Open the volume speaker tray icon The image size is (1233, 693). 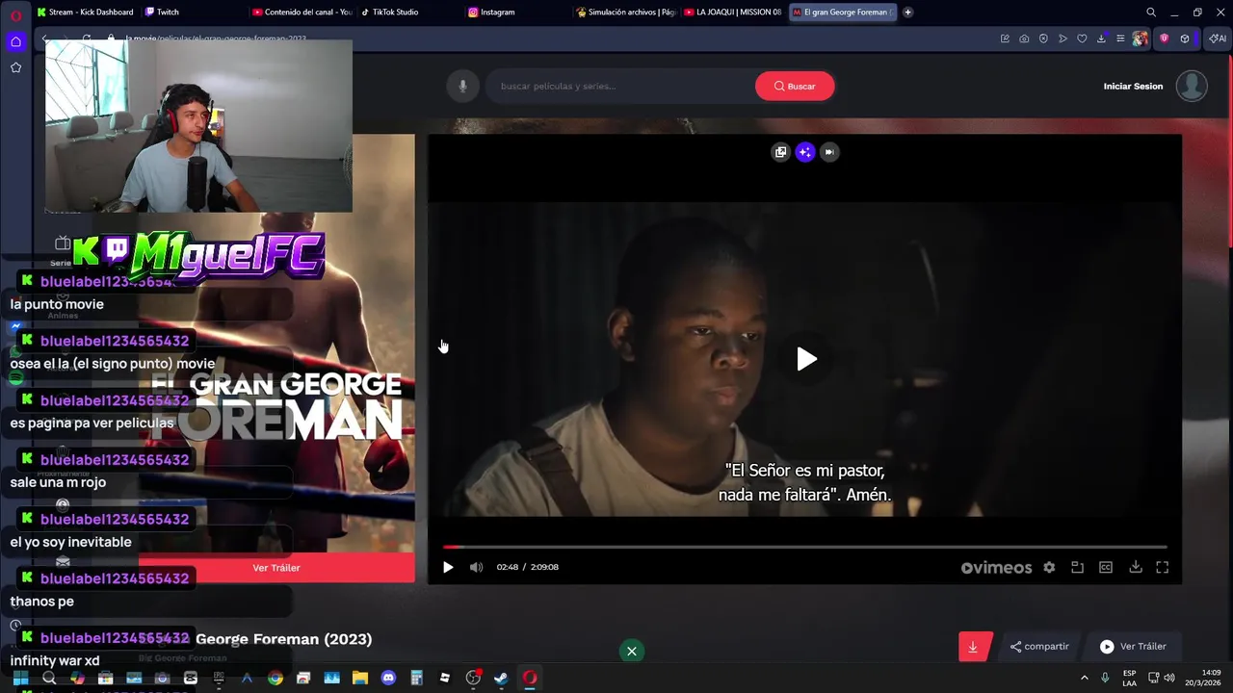click(1170, 678)
